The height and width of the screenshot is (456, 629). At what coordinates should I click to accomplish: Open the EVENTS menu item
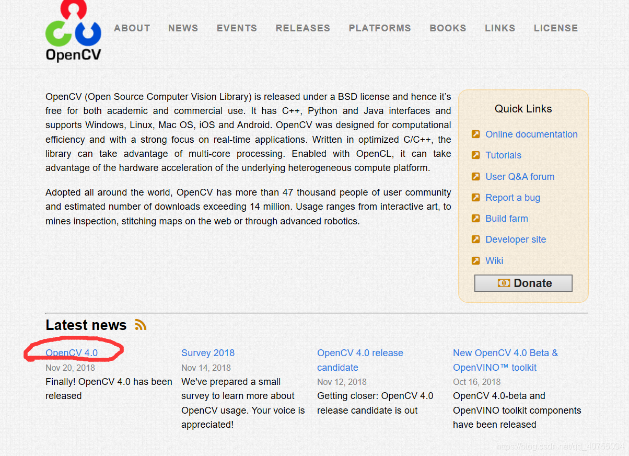point(237,28)
